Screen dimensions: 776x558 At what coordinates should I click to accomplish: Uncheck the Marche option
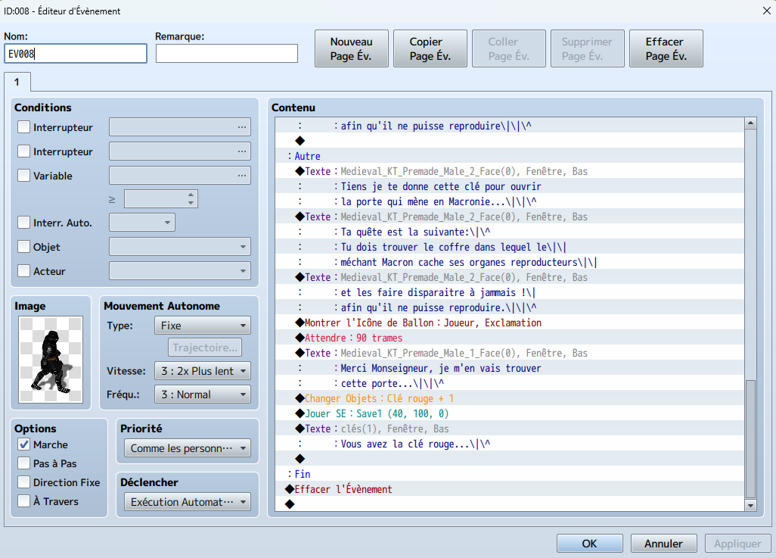tap(24, 444)
